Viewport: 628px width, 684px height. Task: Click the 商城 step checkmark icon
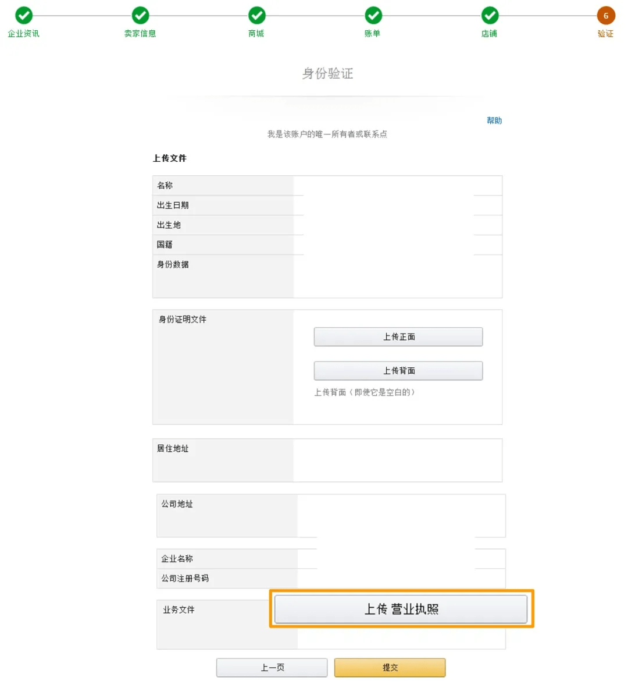tap(256, 15)
